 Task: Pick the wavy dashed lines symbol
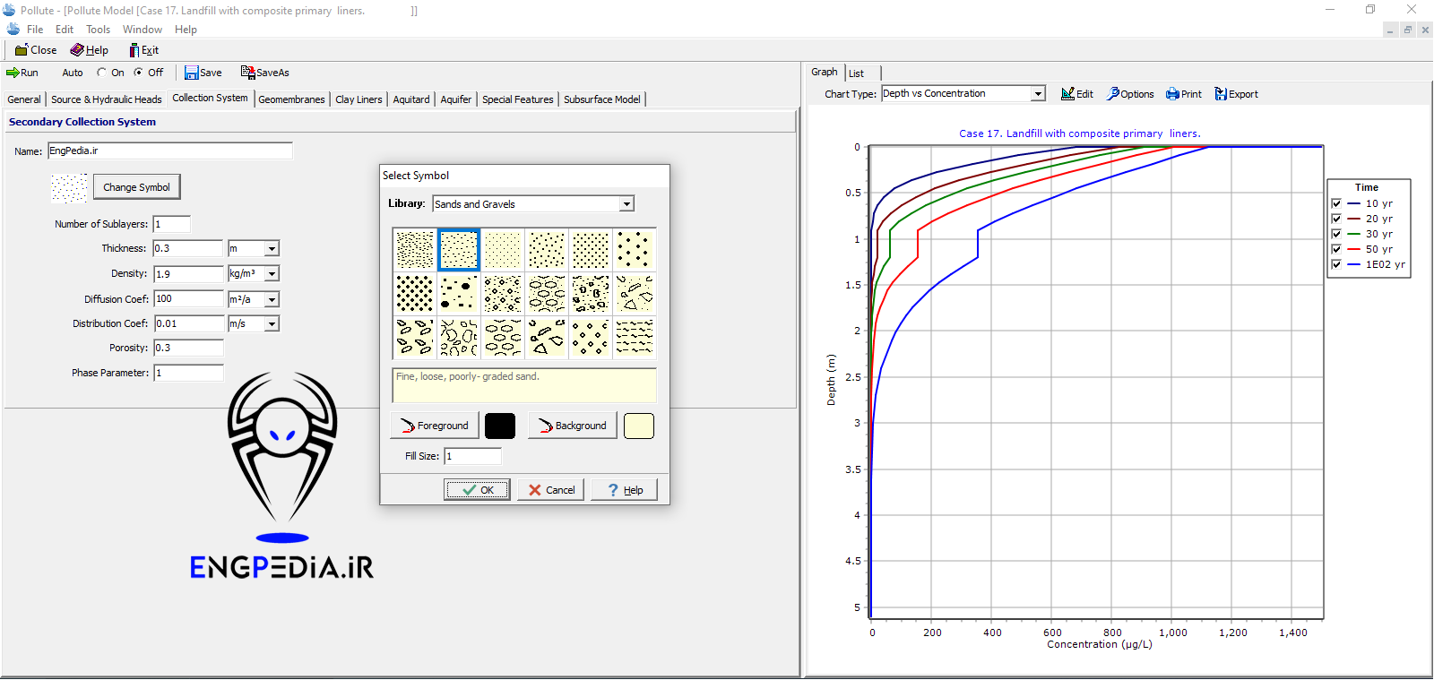635,338
